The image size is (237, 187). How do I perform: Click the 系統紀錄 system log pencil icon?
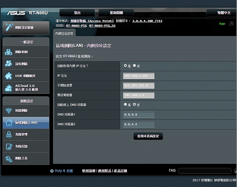pyautogui.click(x=9, y=146)
